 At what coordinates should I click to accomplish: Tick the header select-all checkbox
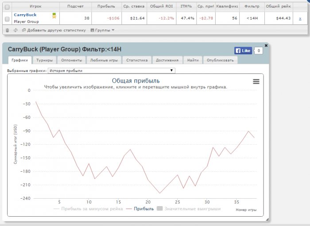7,8
